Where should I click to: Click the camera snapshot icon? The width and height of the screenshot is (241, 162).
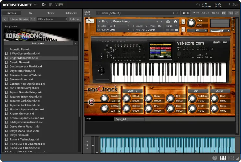pos(168,21)
